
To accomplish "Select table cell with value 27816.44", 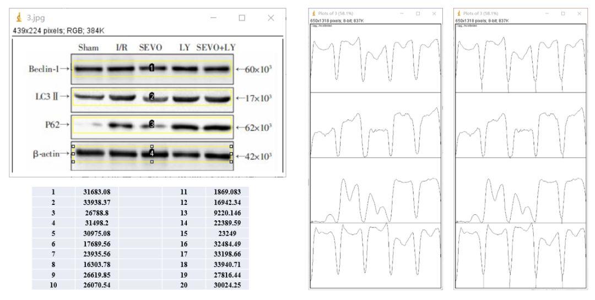I will click(228, 275).
